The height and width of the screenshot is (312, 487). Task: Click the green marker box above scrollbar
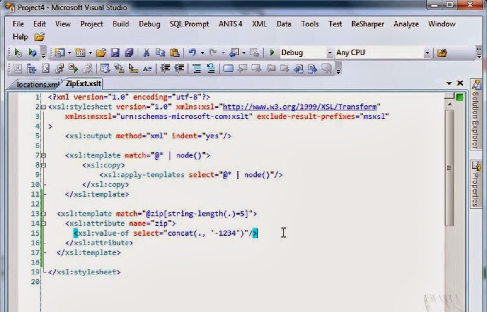pyautogui.click(x=460, y=97)
